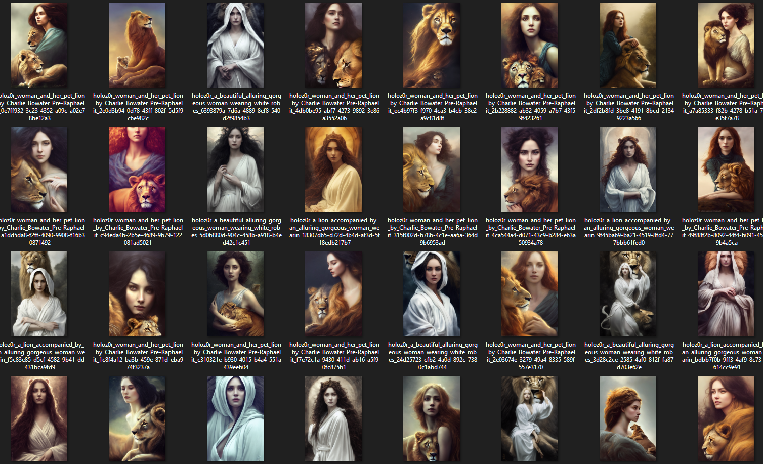Image resolution: width=763 pixels, height=464 pixels.
Task: Open the thumbnail of file ending 439eeb04
Action: coord(235,294)
